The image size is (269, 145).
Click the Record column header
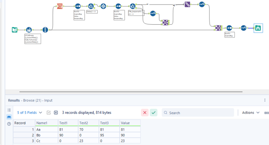[x=24, y=123]
